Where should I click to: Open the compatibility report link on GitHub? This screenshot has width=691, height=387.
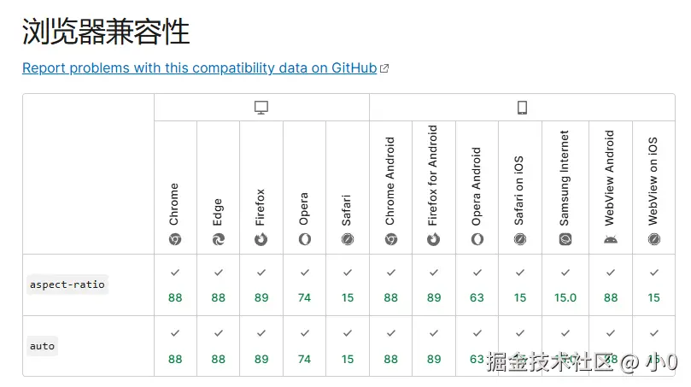[x=199, y=68]
